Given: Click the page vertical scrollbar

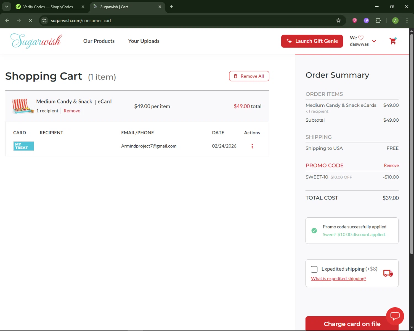Looking at the screenshot, I should click(x=412, y=143).
